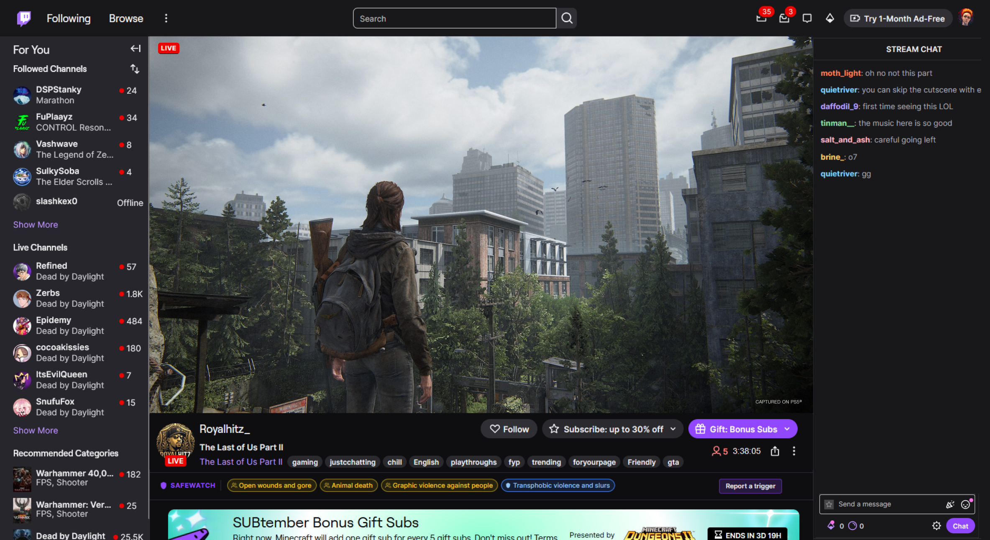Show More followed channels
The height and width of the screenshot is (540, 990).
[36, 225]
